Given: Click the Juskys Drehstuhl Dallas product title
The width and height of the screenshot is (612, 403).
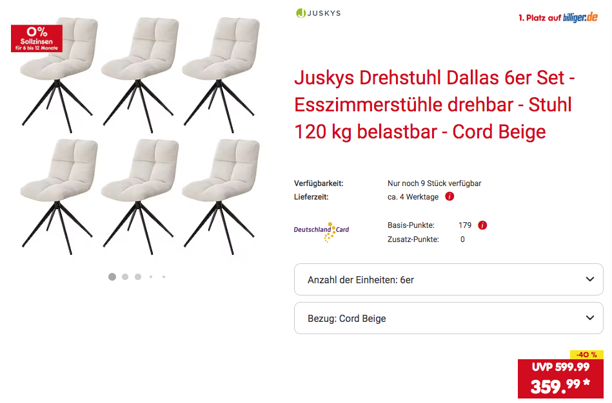Looking at the screenshot, I should 435,104.
